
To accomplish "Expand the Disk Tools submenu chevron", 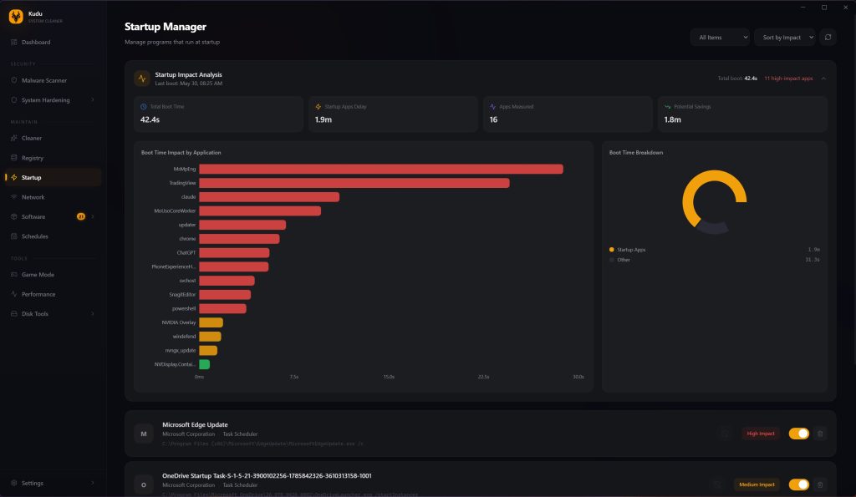I will [x=92, y=314].
